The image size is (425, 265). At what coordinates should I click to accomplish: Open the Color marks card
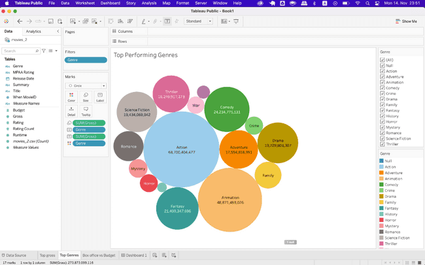point(71,97)
